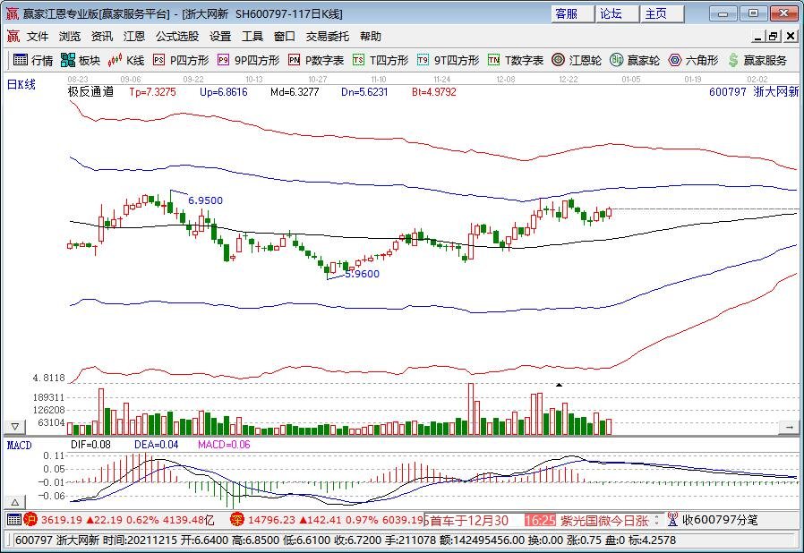Click the Bt=4.9792 indicator value
The image size is (804, 553).
tap(434, 92)
